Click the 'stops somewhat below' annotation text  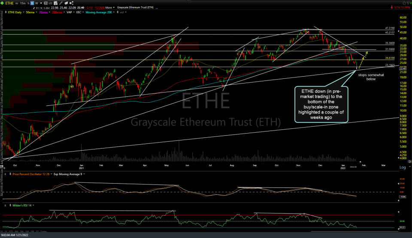click(x=371, y=77)
